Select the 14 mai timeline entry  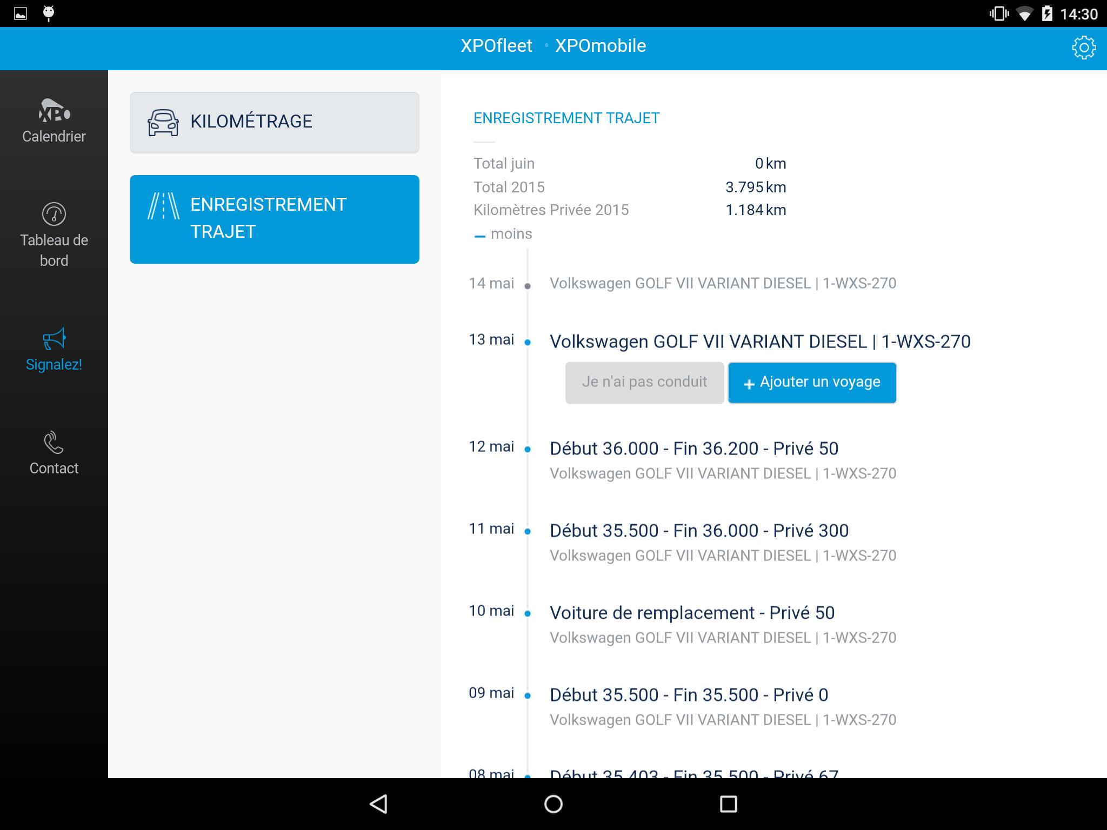(682, 284)
